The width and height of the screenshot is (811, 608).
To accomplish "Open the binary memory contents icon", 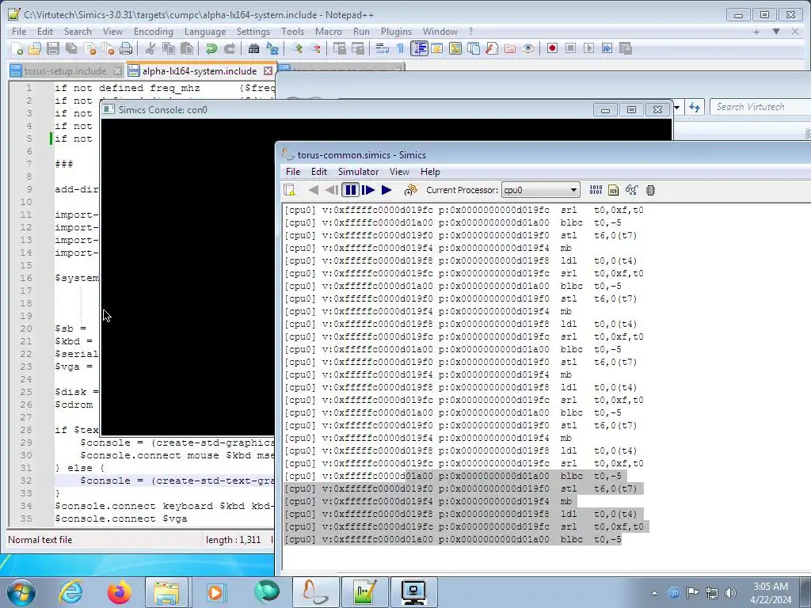I will coord(596,190).
